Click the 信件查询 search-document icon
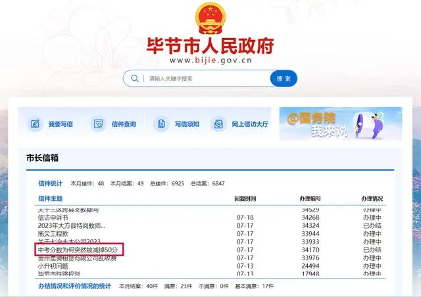This screenshot has width=421, height=297. coord(98,124)
